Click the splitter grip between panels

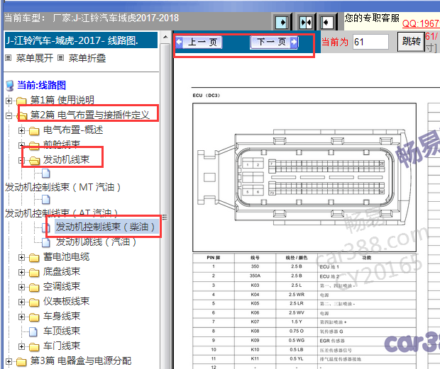coord(165,217)
